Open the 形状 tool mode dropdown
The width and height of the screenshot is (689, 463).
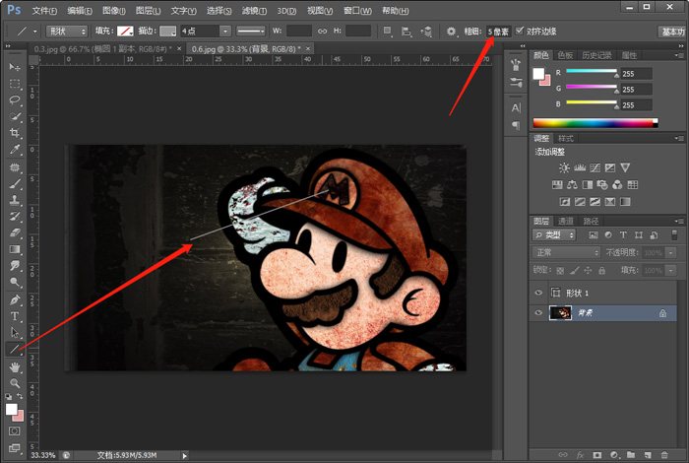tap(67, 32)
